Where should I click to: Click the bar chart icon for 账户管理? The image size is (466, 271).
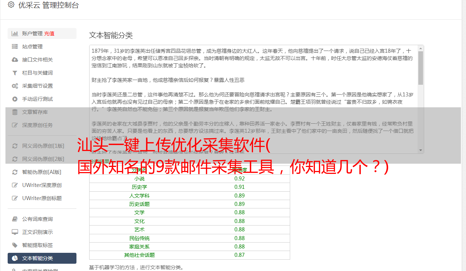pyautogui.click(x=15, y=33)
